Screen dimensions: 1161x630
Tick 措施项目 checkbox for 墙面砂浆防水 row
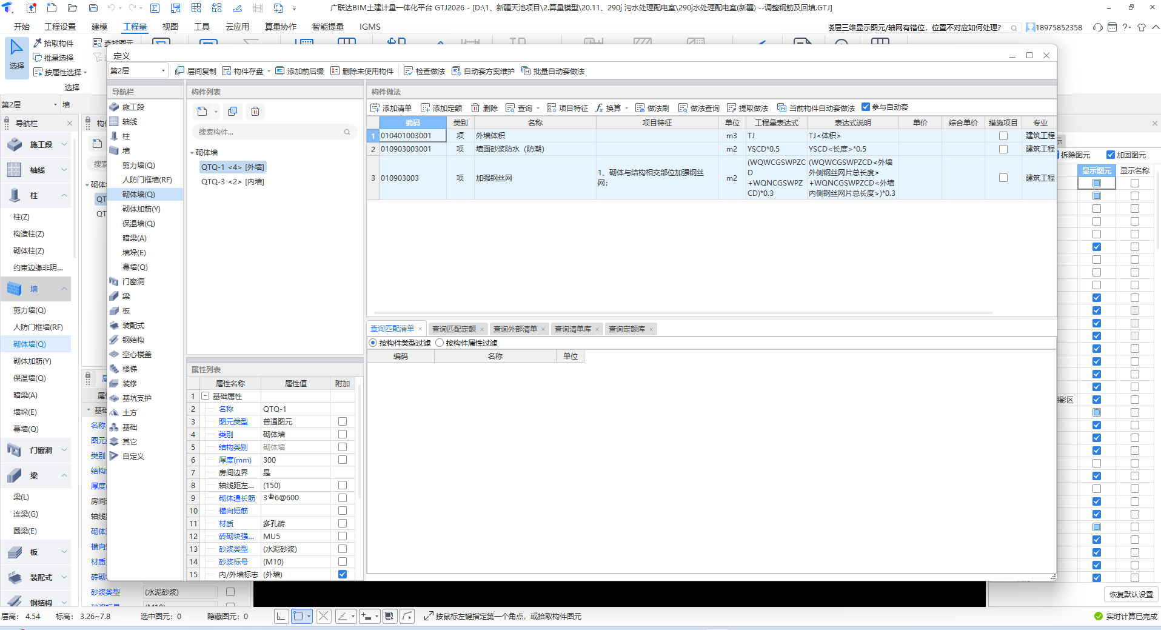[1003, 149]
